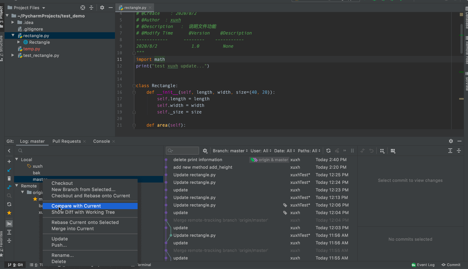Viewport: 468px width, 269px height.
Task: Open the Paths: All filter dropdown
Action: pyautogui.click(x=309, y=151)
